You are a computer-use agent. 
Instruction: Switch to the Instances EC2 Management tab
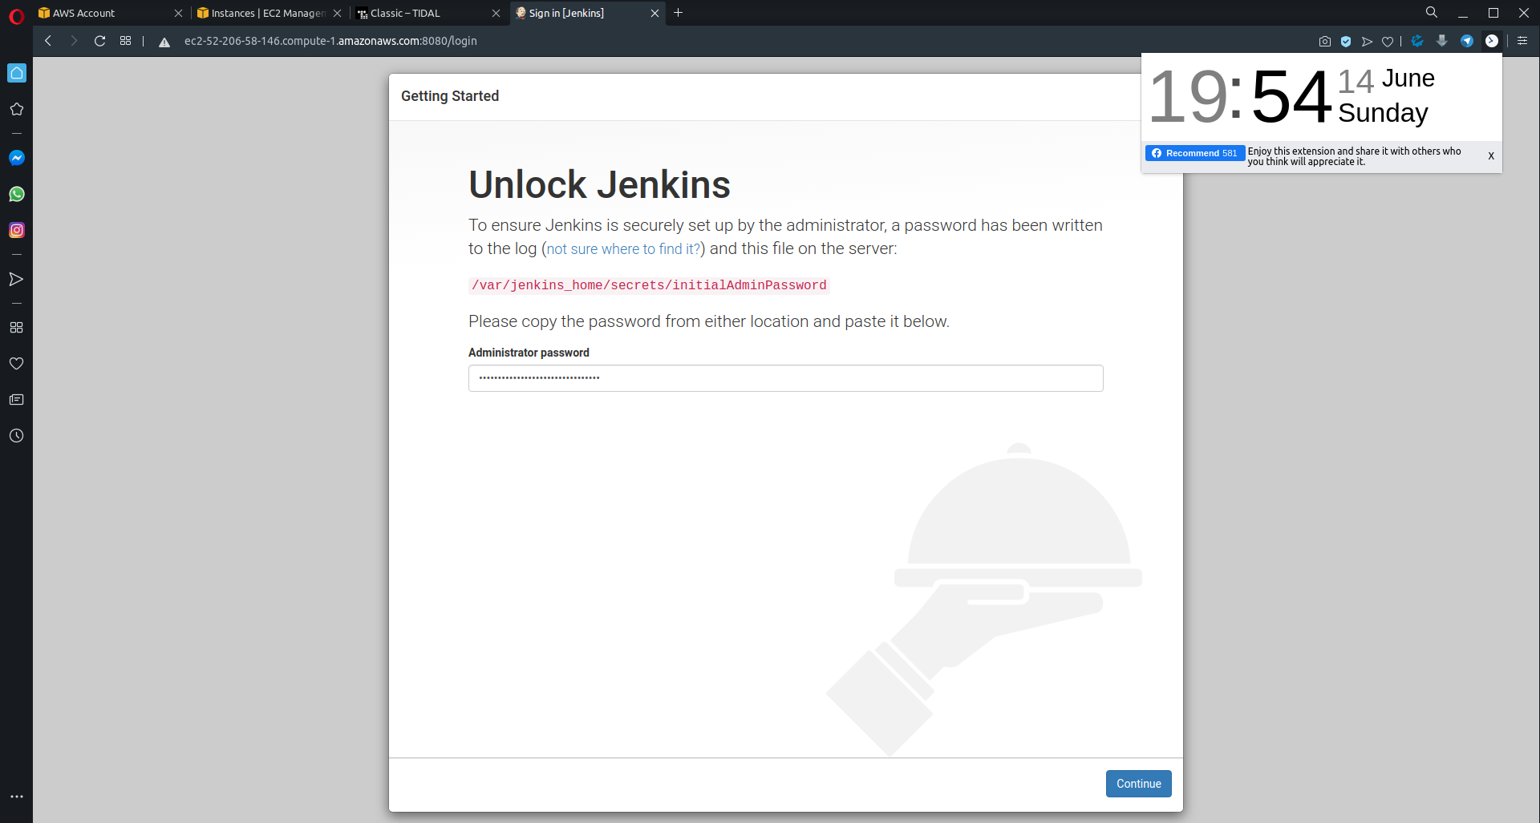tap(268, 14)
